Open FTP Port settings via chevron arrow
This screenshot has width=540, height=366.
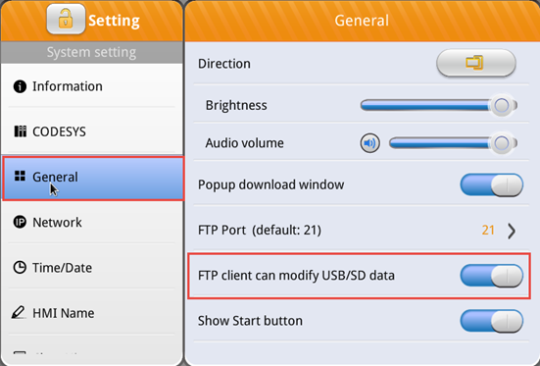[x=512, y=231]
